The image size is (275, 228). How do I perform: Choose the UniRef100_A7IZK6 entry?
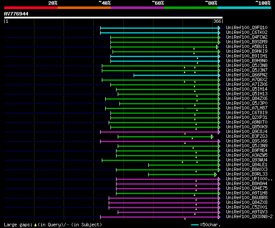(247, 84)
